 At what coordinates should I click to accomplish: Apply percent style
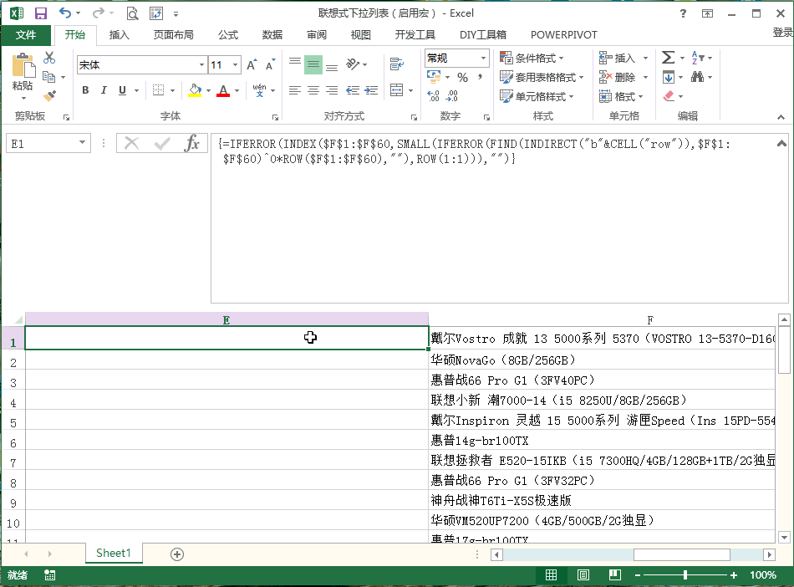[462, 77]
